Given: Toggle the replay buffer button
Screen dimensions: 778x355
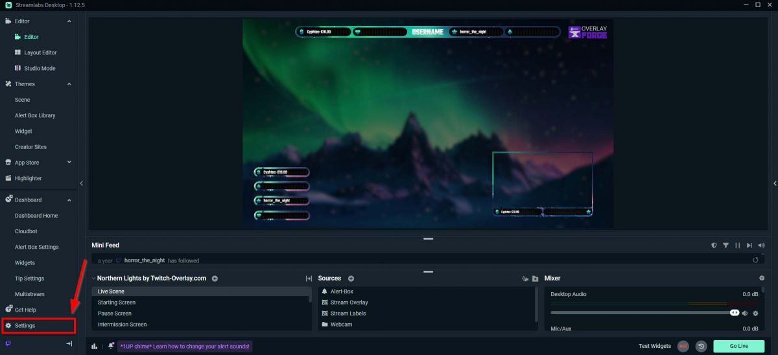Looking at the screenshot, I should (x=701, y=347).
